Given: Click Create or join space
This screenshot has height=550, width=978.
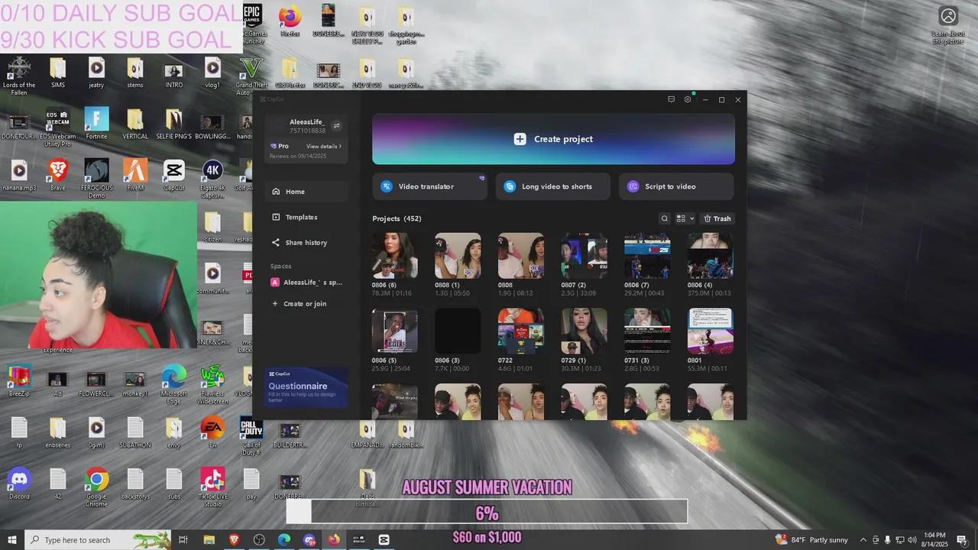Looking at the screenshot, I should 306,303.
